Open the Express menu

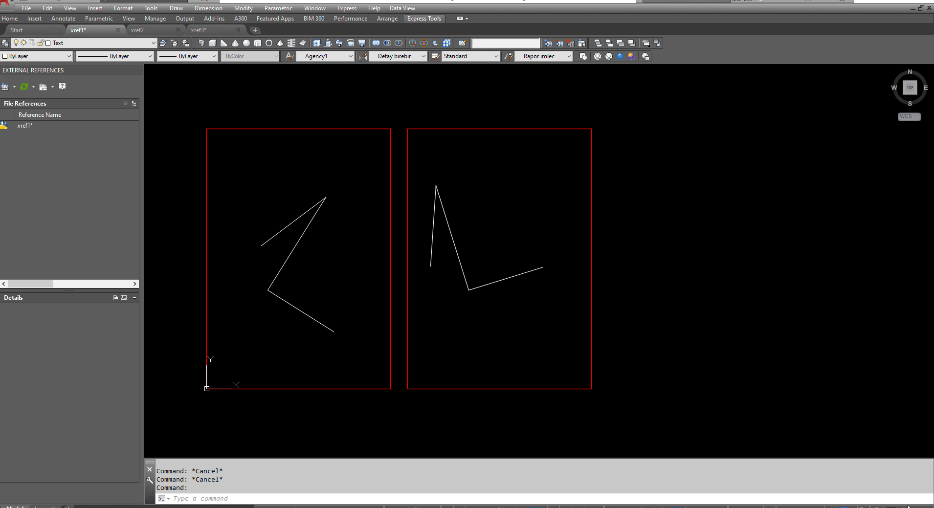[346, 8]
